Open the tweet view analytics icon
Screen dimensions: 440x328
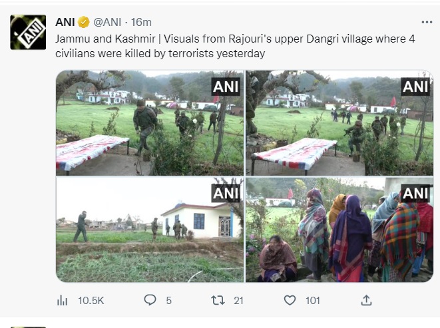[x=63, y=301]
